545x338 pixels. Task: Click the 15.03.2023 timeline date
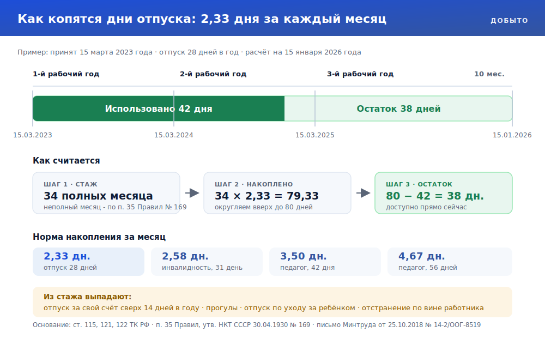[33, 135]
